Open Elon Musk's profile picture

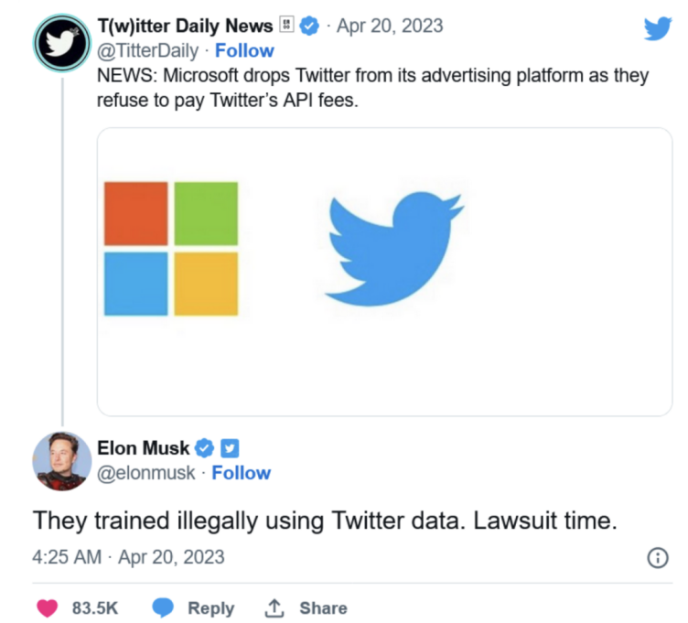click(62, 461)
